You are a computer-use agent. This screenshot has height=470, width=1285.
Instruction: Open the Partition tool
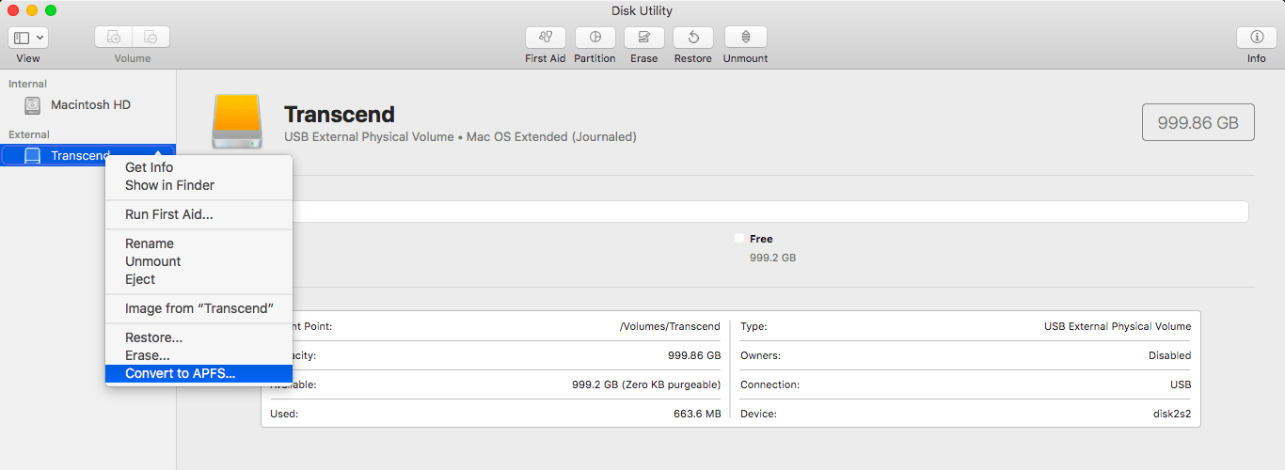(x=595, y=38)
